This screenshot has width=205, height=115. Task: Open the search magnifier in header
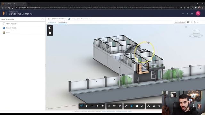click(183, 13)
